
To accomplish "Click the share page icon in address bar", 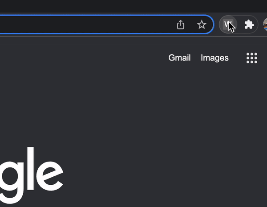I will tap(181, 24).
